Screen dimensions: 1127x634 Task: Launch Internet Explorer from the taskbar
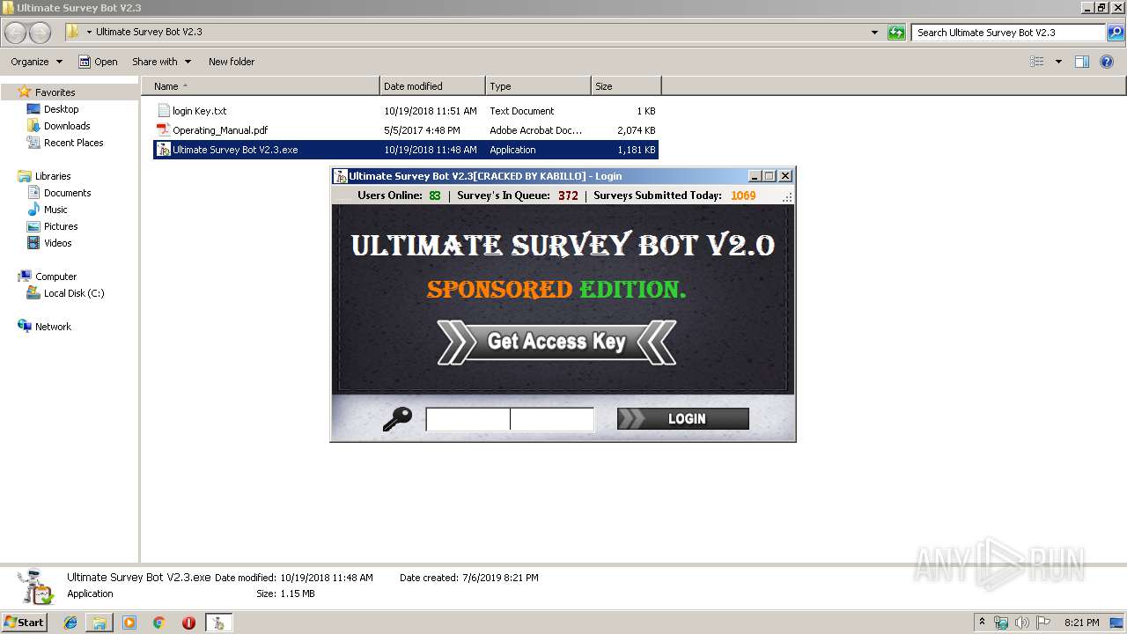(70, 623)
